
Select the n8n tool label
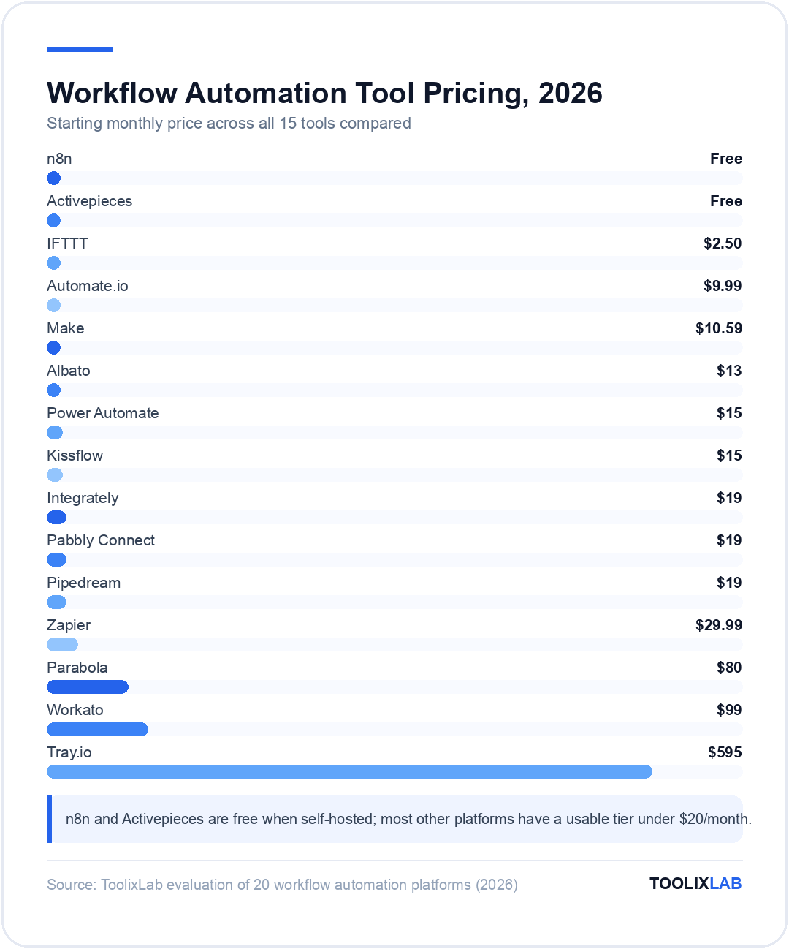click(59, 159)
